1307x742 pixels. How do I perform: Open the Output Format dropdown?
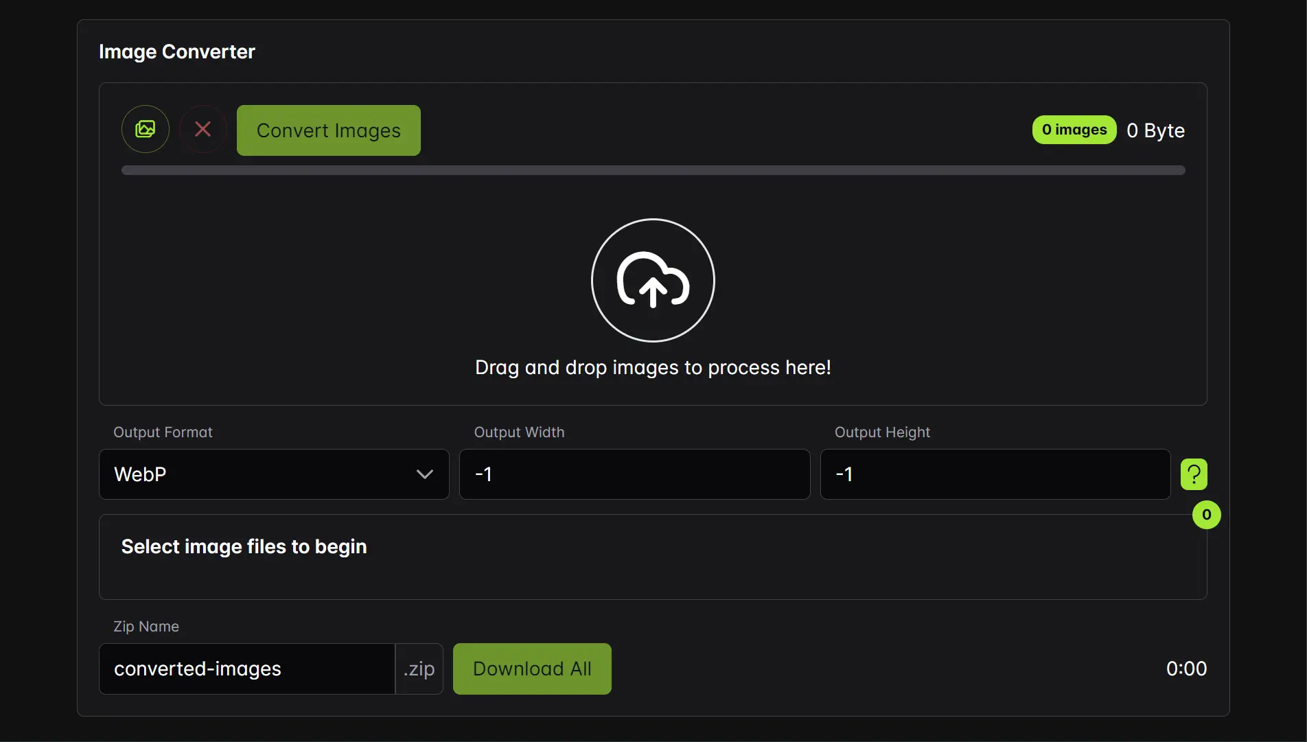tap(273, 474)
